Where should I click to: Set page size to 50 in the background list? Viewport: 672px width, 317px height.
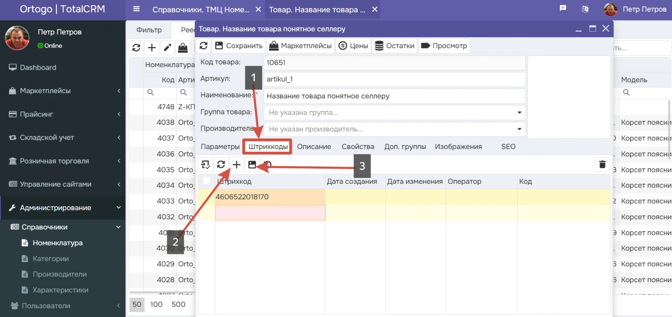pos(137,305)
